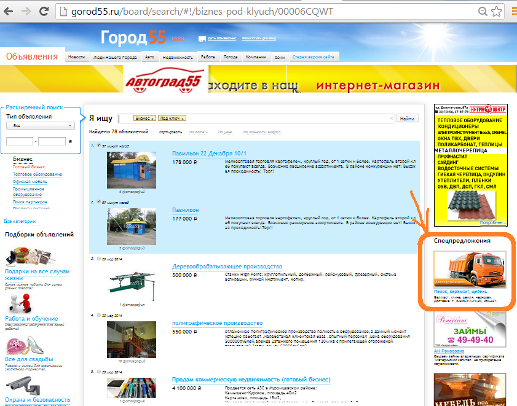Click the Город55 site logo

pos(133,37)
